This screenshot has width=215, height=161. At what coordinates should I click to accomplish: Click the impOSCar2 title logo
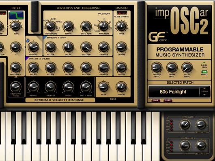click(x=182, y=20)
